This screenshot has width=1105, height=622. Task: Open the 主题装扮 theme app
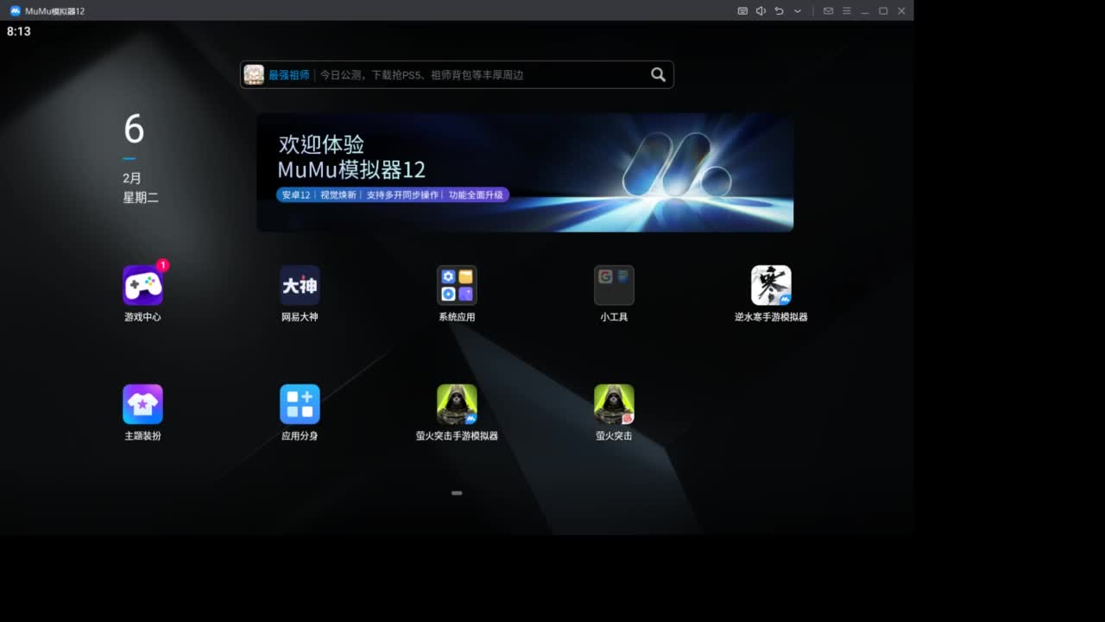[x=142, y=404]
